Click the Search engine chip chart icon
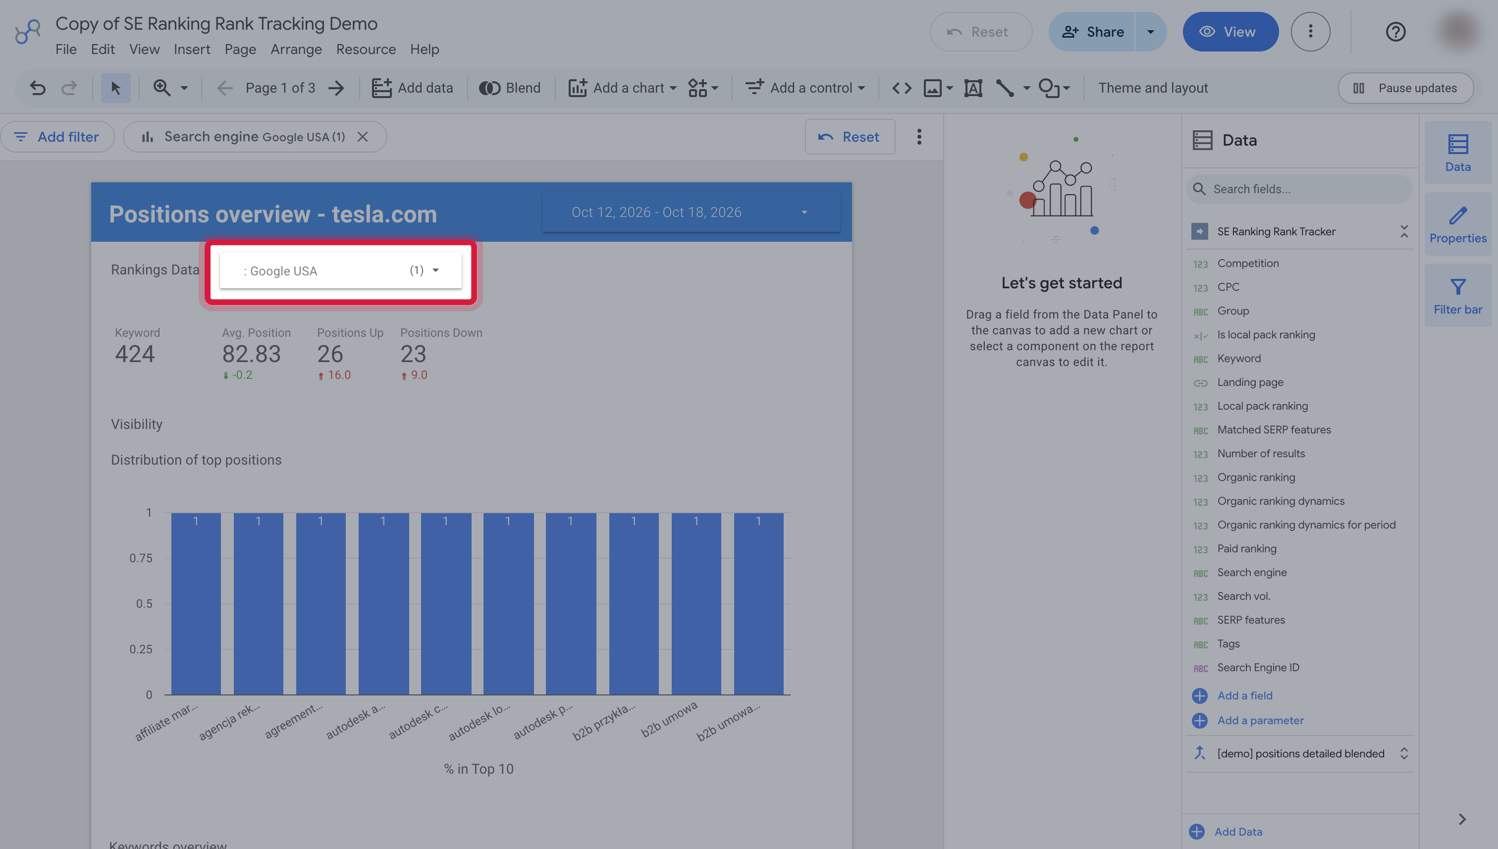Image resolution: width=1498 pixels, height=849 pixels. pos(148,137)
